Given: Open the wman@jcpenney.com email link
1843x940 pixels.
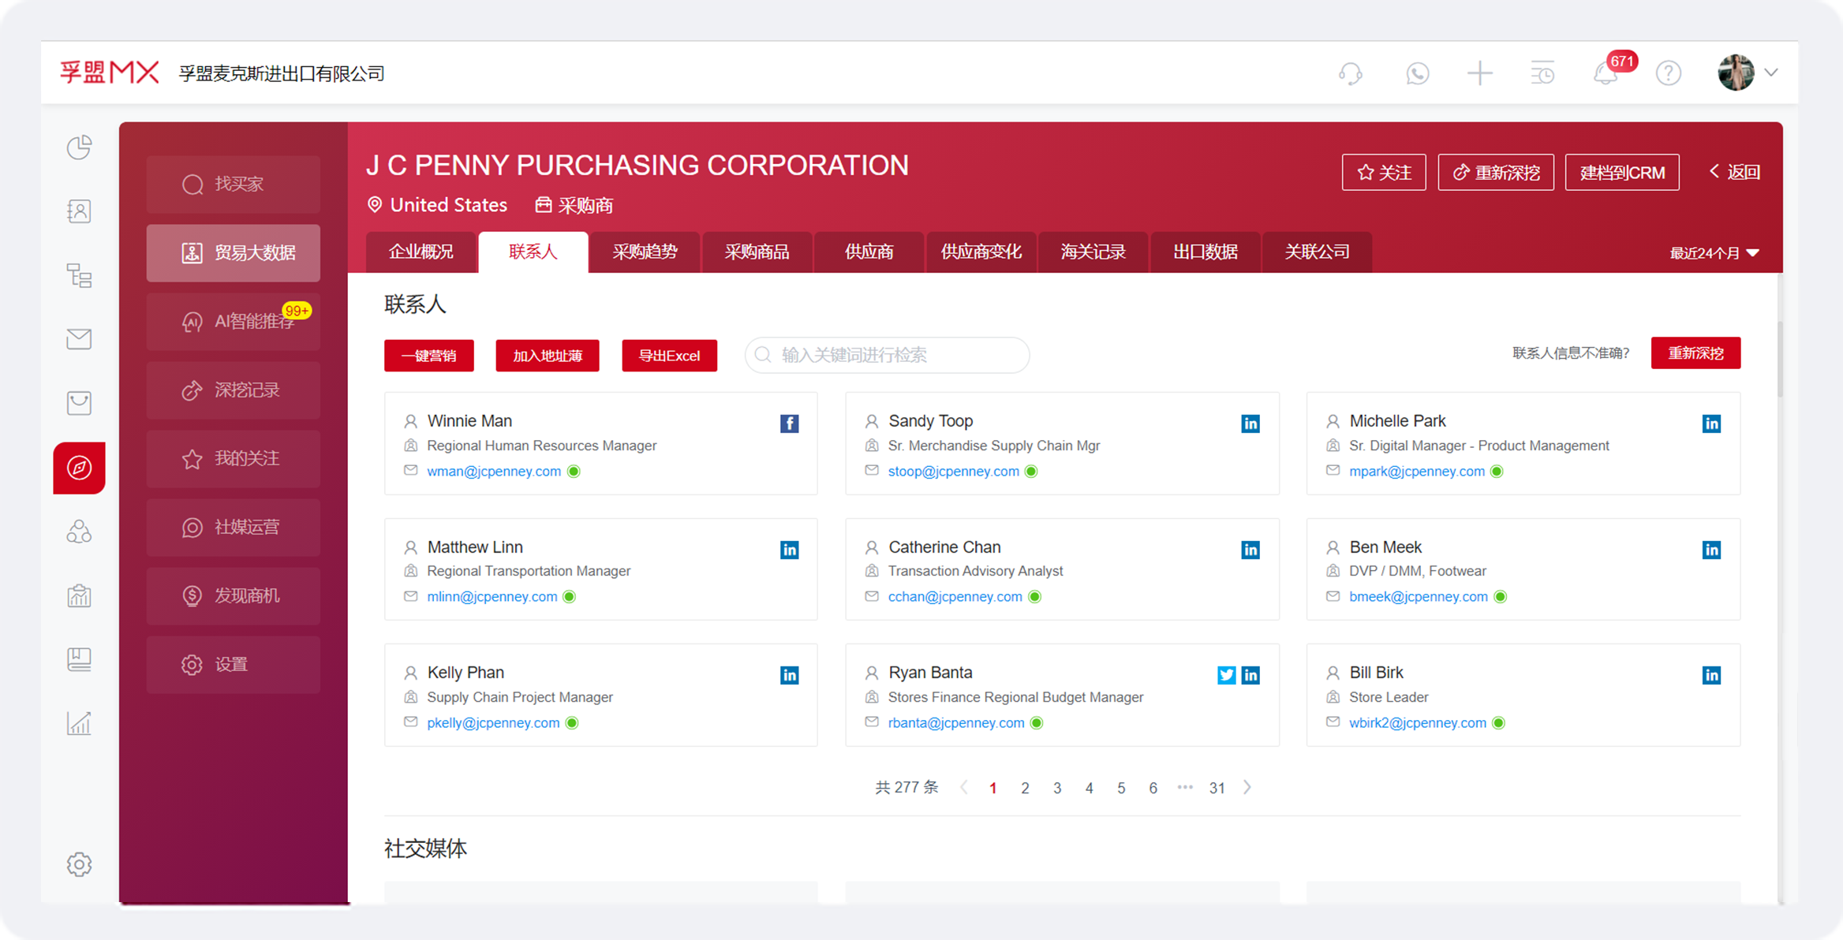Looking at the screenshot, I should tap(494, 471).
